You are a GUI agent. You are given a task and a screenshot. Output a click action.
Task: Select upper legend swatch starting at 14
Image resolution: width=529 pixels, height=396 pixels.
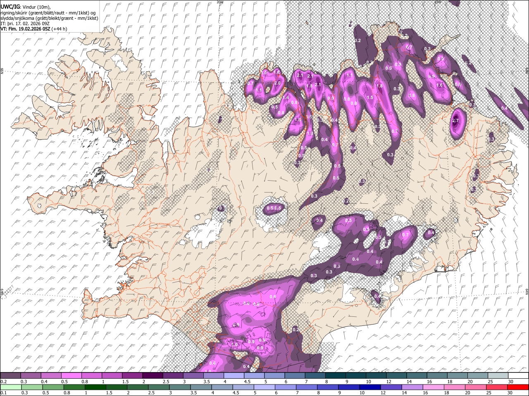(417, 376)
